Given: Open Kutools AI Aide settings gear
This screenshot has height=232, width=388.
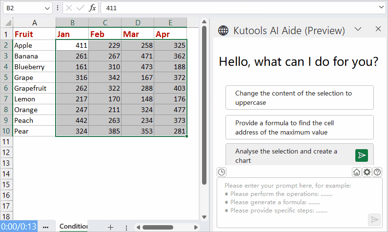Looking at the screenshot, I should pyautogui.click(x=367, y=172).
